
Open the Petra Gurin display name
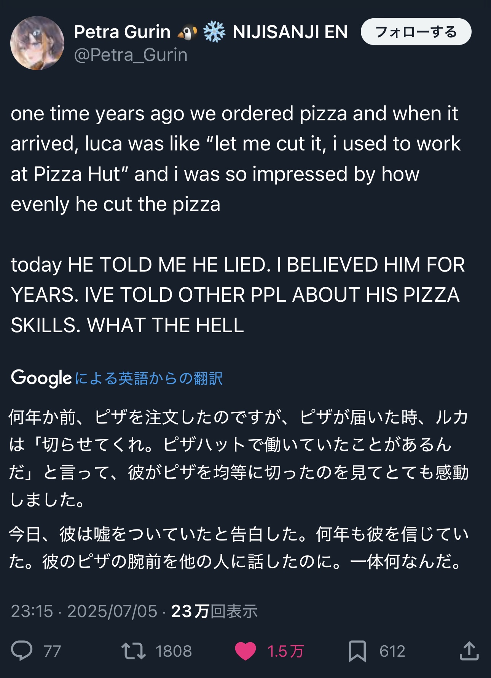[122, 32]
